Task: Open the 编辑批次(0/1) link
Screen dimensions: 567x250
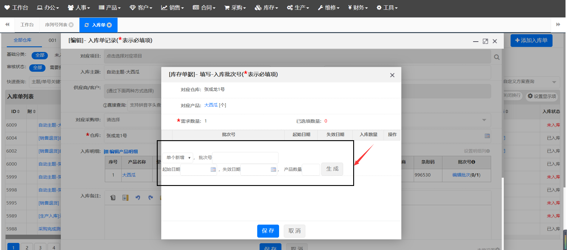Action: (x=466, y=175)
